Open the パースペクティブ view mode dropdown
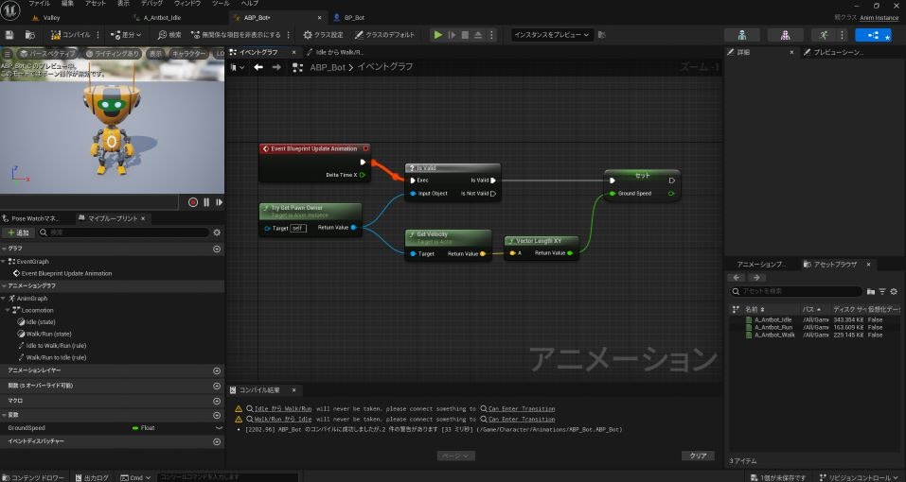The width and height of the screenshot is (906, 482). pos(46,54)
